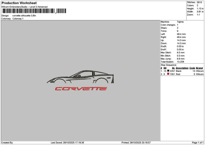
Task: Click the Corvette car silhouette design
Action: [80, 77]
